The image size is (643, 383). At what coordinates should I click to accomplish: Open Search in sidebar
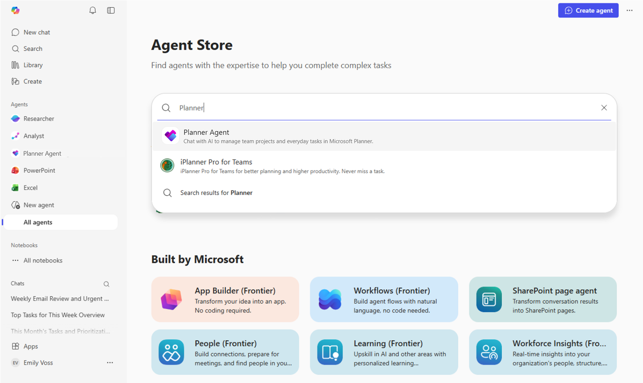[x=27, y=49]
